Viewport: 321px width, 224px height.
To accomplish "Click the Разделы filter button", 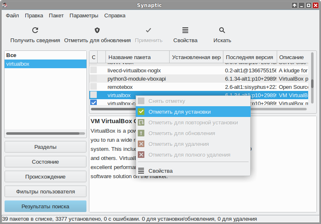I will pos(46,147).
